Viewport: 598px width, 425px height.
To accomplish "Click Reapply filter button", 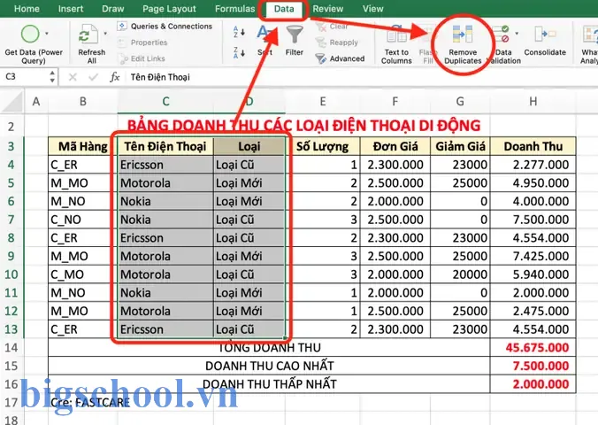I will click(x=337, y=42).
